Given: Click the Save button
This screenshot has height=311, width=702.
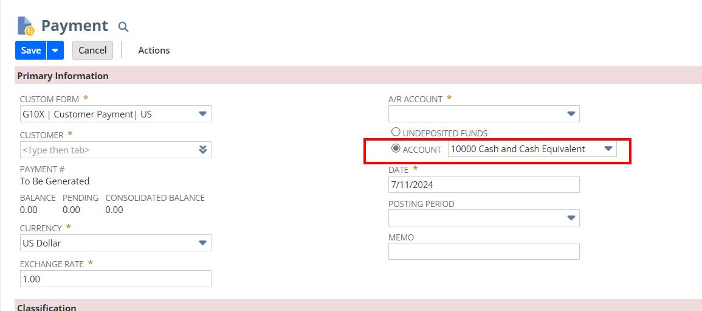Looking at the screenshot, I should [x=30, y=51].
